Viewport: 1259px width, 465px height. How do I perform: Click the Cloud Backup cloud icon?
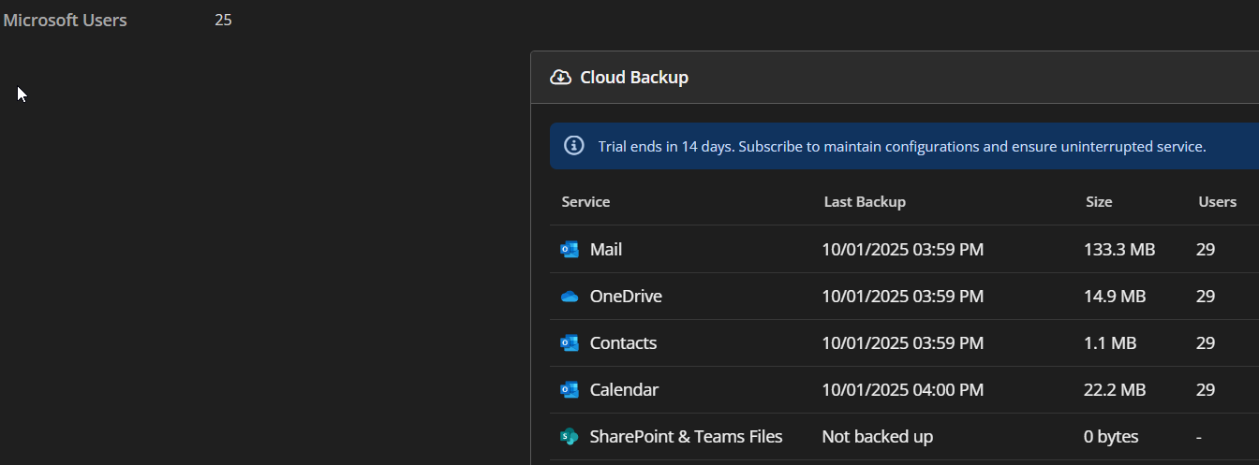(x=560, y=78)
